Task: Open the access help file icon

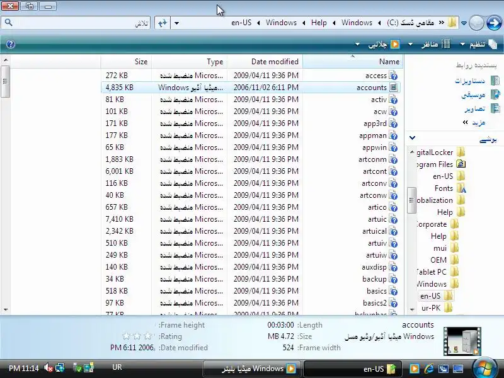Action: point(393,76)
